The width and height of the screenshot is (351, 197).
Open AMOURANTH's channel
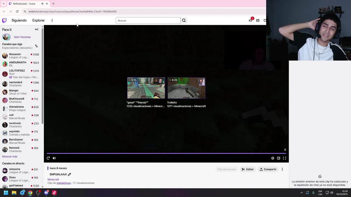pos(21,64)
